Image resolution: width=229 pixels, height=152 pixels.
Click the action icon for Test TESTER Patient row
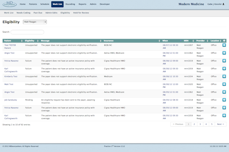224,45
